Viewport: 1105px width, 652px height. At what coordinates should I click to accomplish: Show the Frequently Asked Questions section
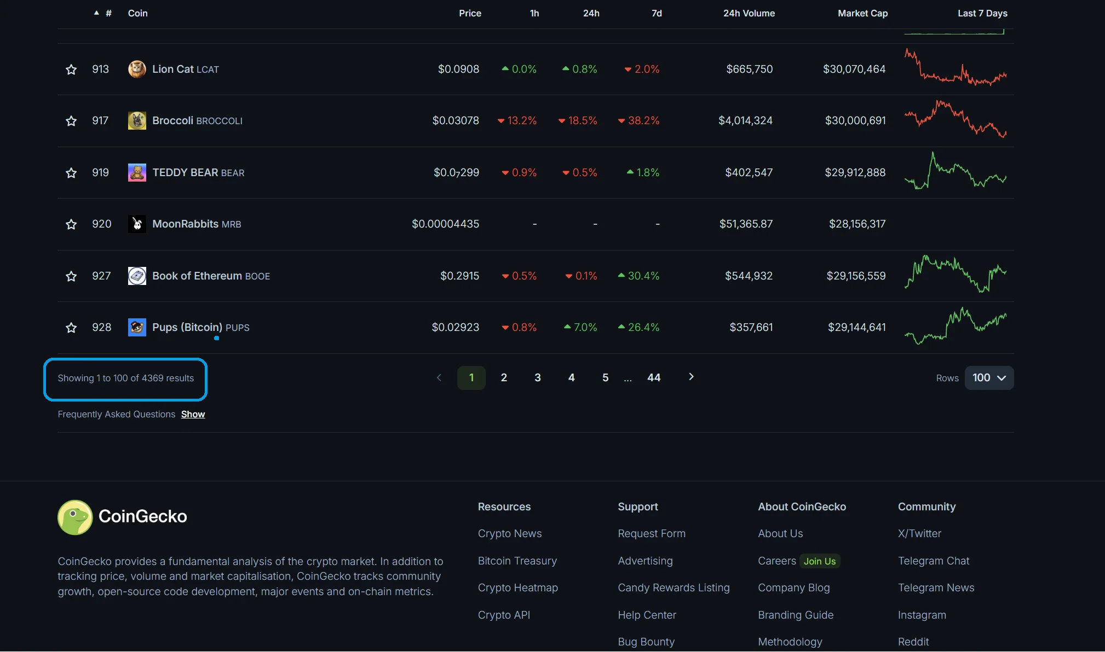click(193, 414)
